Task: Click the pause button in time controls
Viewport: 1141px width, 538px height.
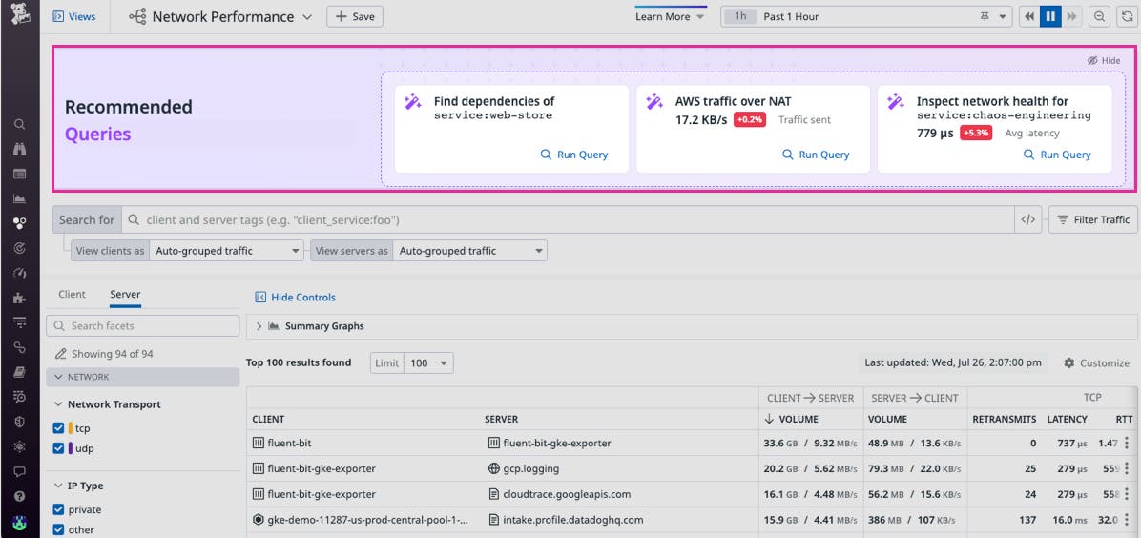Action: coord(1050,16)
